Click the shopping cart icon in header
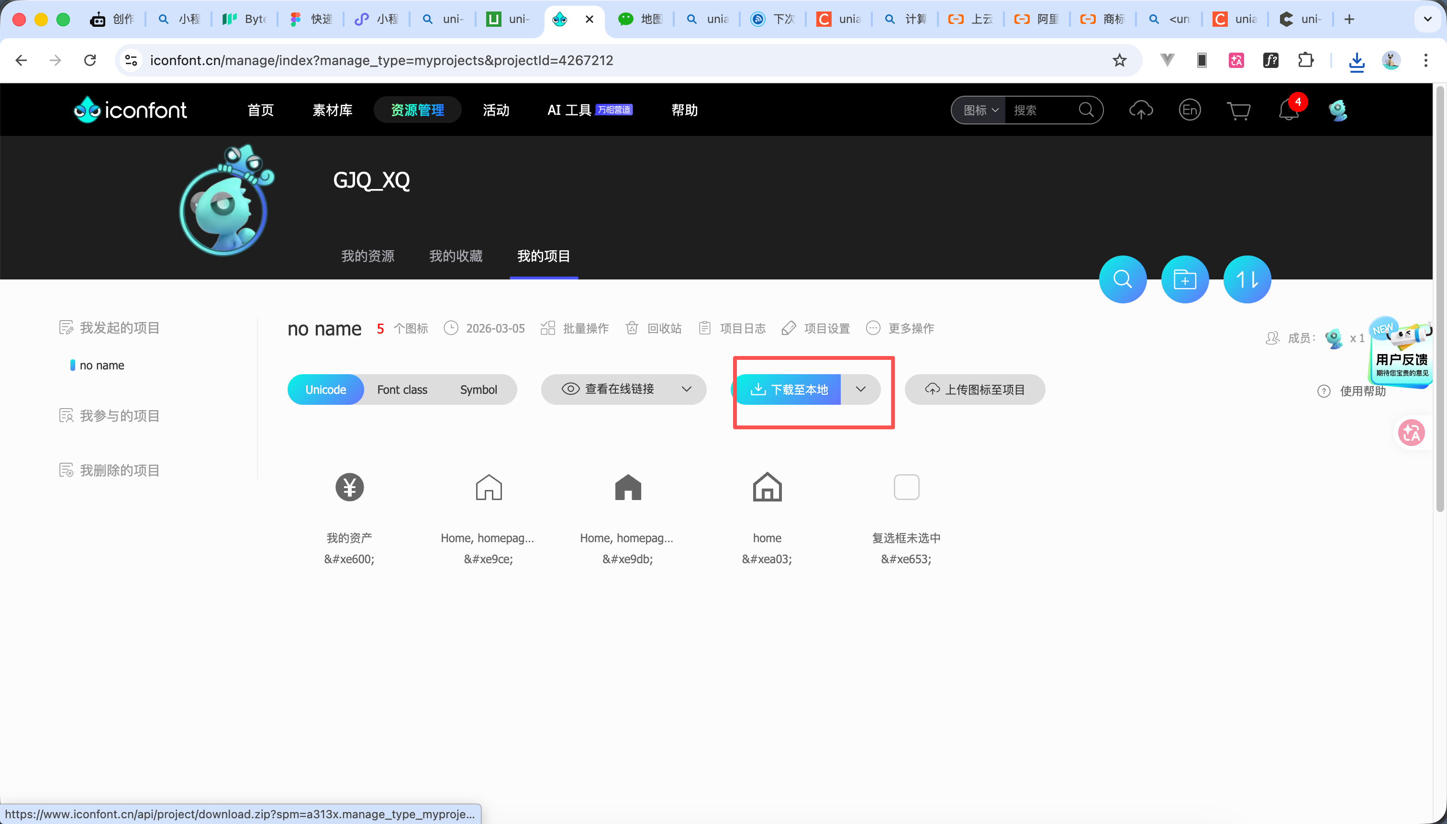The width and height of the screenshot is (1447, 824). click(1238, 111)
